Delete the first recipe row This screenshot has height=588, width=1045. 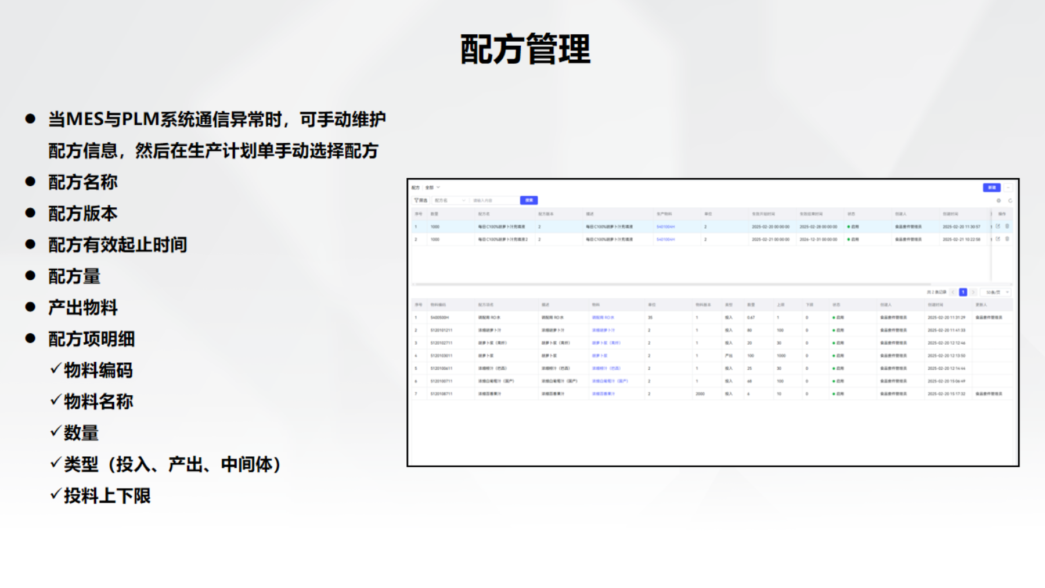(1007, 226)
